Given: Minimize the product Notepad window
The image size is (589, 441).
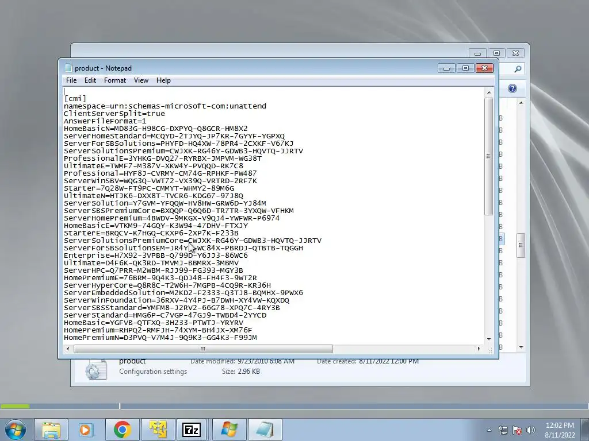Looking at the screenshot, I should click(446, 68).
